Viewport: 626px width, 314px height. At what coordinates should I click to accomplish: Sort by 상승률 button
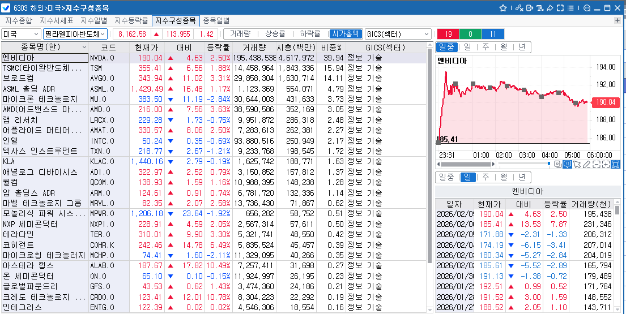275,34
